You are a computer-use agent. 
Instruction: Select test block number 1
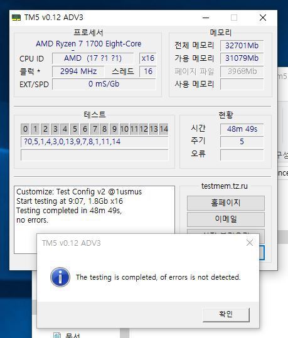(x=35, y=129)
